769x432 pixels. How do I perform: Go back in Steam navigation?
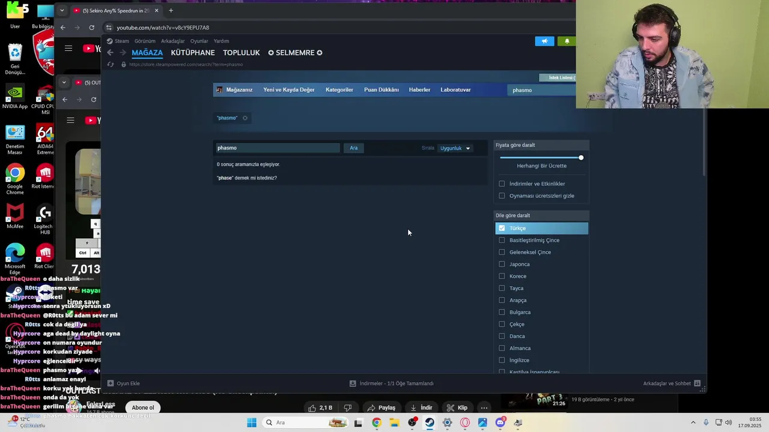tap(110, 53)
